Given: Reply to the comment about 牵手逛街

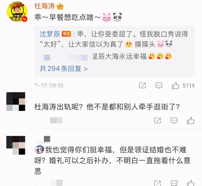Looking at the screenshot, I should tap(174, 120).
